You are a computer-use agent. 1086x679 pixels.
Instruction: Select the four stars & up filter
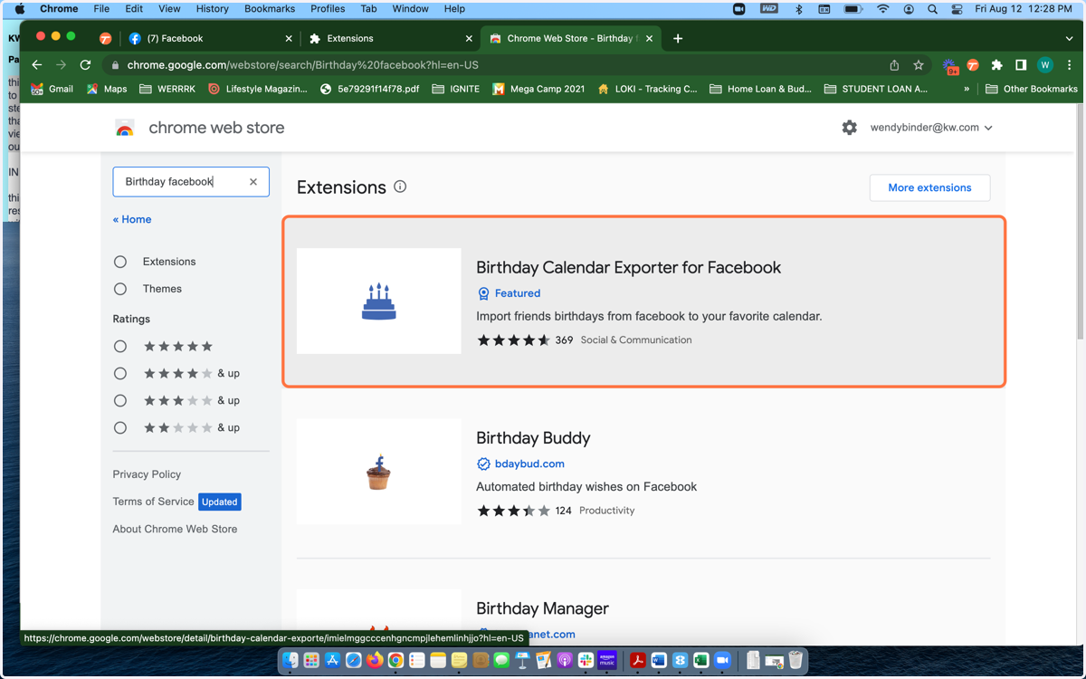click(x=120, y=373)
